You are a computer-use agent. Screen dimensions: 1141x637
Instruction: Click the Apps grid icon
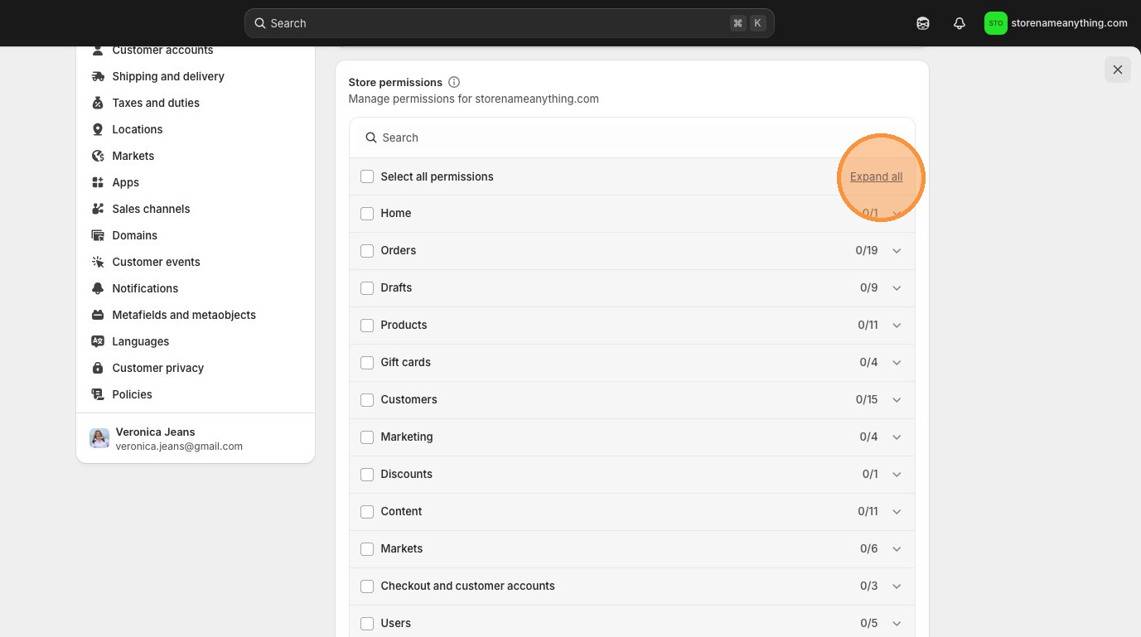[98, 182]
